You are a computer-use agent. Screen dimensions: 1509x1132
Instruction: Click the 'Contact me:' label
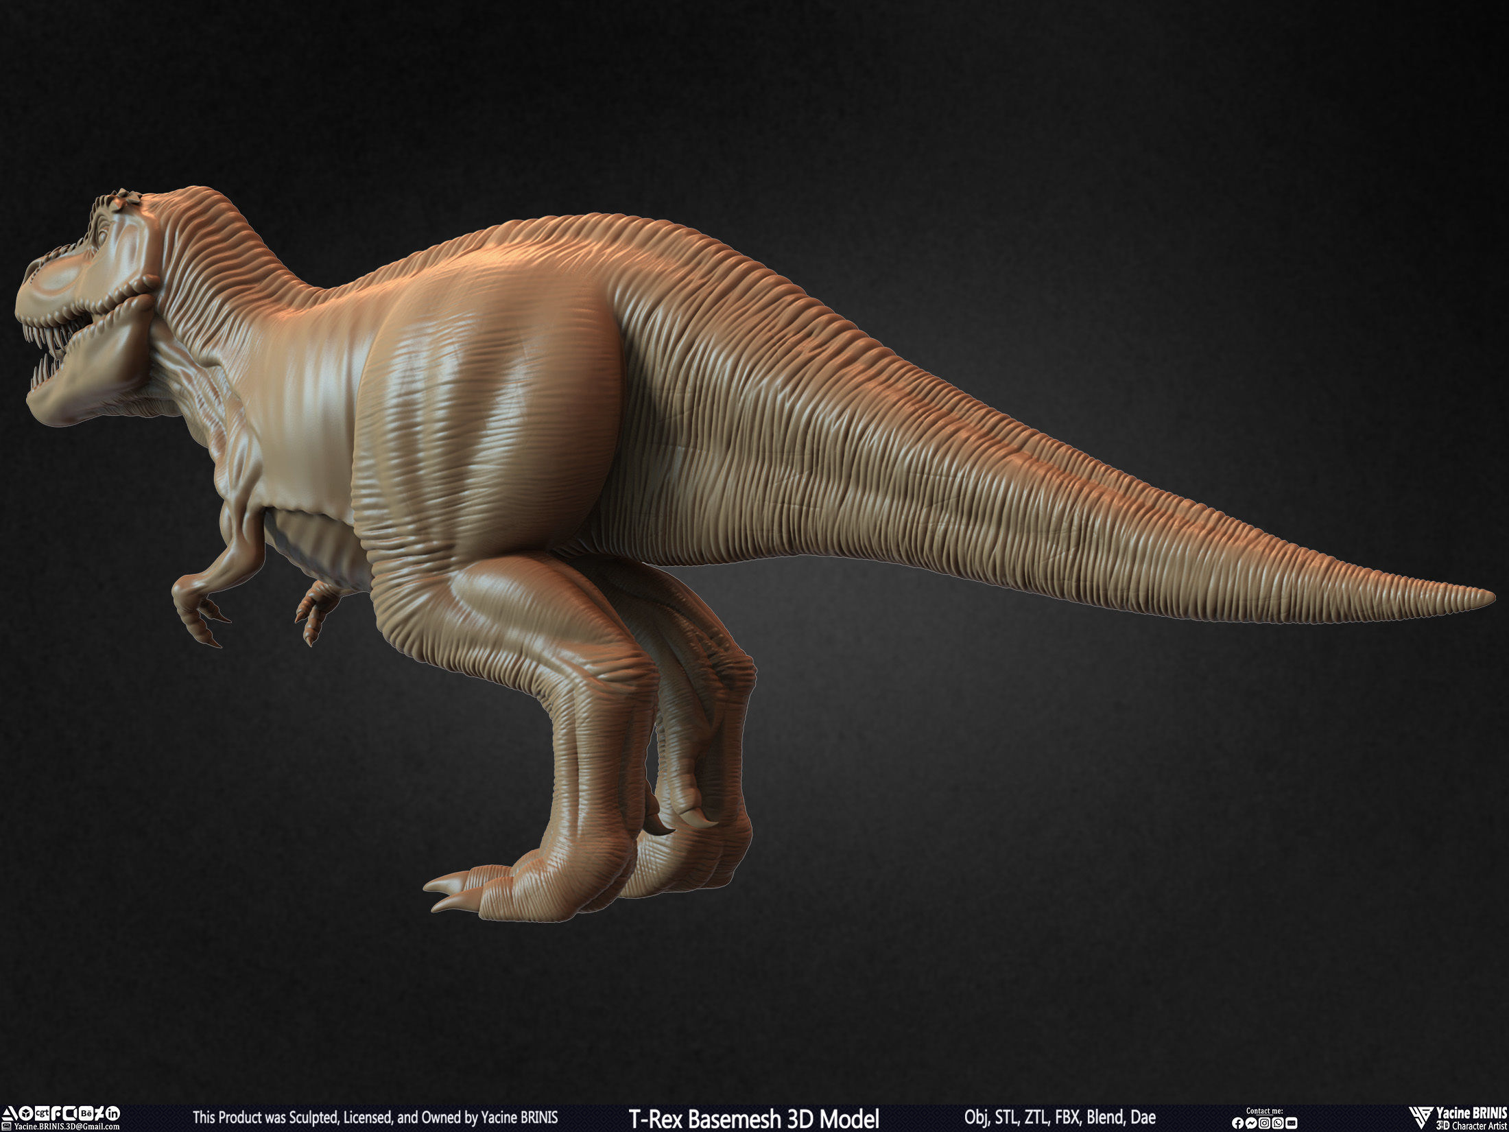coord(1265,1111)
